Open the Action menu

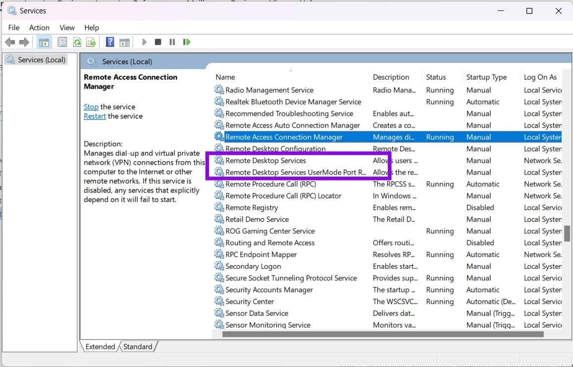[x=39, y=28]
